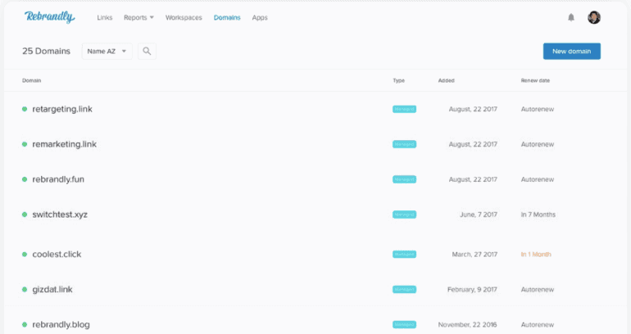Open Workspaces section
631x334 pixels.
pyautogui.click(x=184, y=17)
